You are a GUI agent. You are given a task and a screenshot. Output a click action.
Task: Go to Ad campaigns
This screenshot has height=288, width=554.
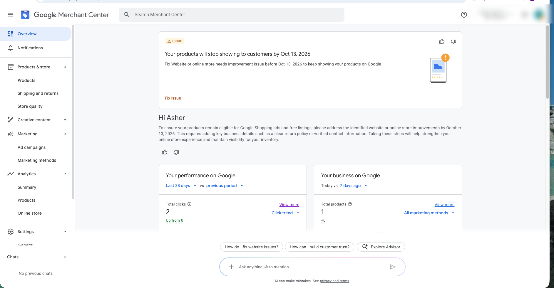pyautogui.click(x=31, y=147)
